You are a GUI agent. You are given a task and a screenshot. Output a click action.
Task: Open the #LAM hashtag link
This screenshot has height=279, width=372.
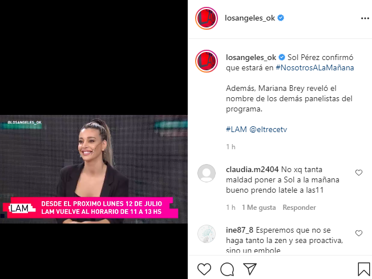pyautogui.click(x=236, y=129)
